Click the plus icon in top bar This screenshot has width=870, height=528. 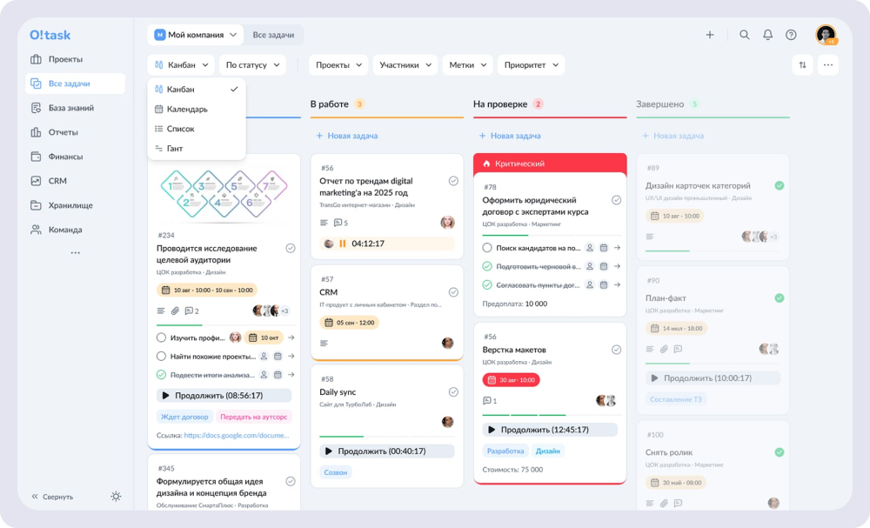point(710,35)
